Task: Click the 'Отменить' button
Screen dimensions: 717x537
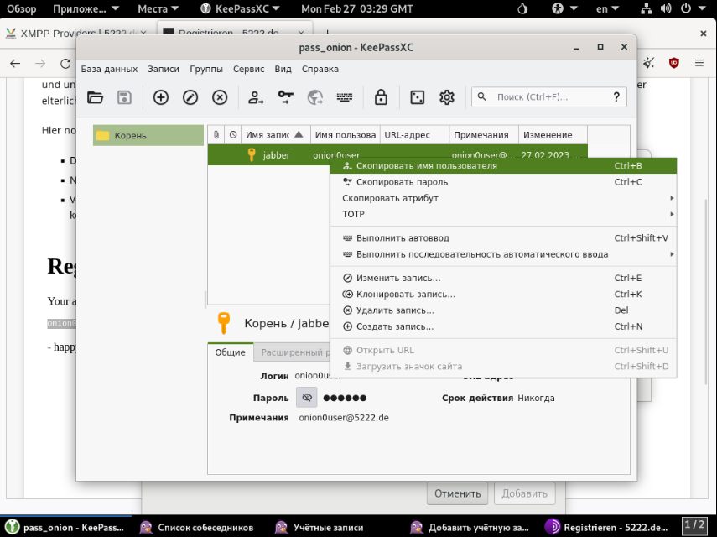Action: click(458, 493)
